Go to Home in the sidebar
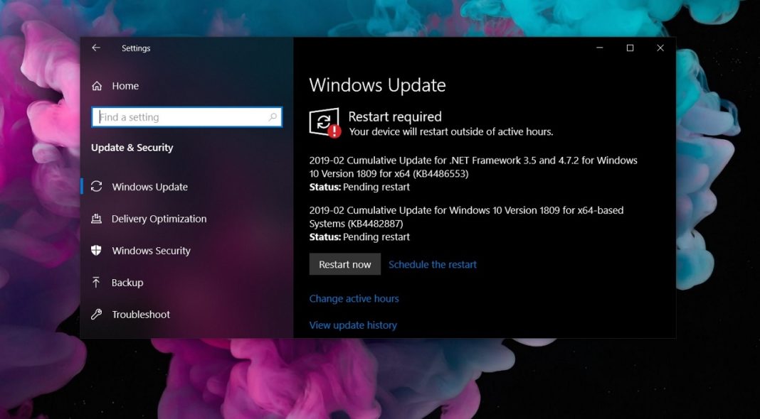This screenshot has height=419, width=760. 125,85
